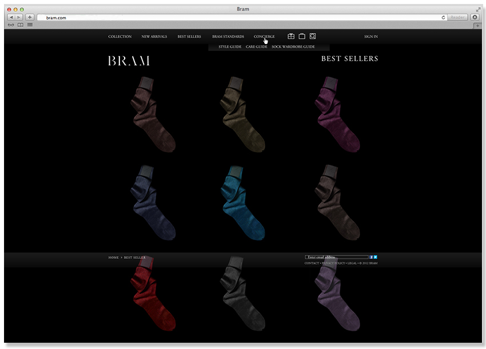Click the Enter email address field
This screenshot has height=349, width=486.
337,257
